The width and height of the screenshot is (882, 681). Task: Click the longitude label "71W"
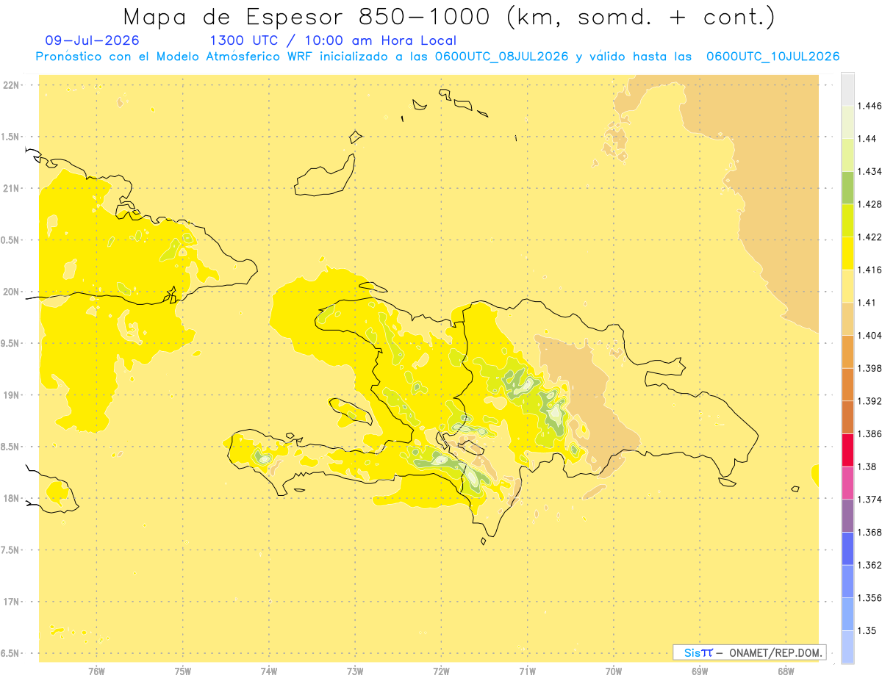click(527, 671)
